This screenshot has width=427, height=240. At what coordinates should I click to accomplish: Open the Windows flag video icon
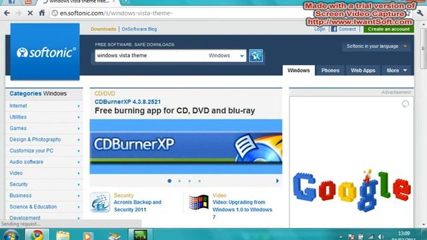click(x=199, y=202)
